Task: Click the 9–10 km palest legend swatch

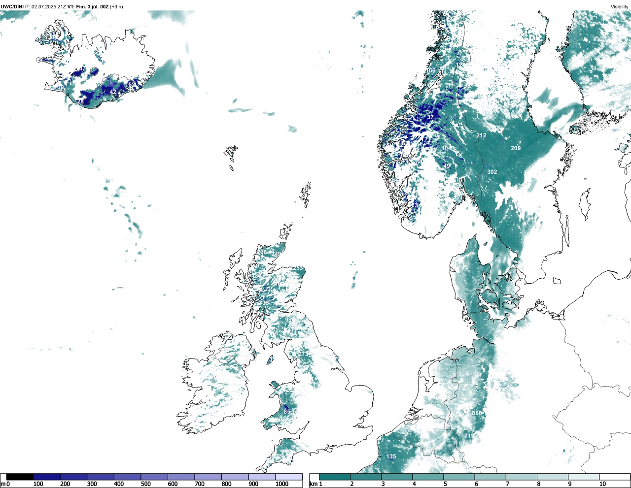Action: point(583,477)
